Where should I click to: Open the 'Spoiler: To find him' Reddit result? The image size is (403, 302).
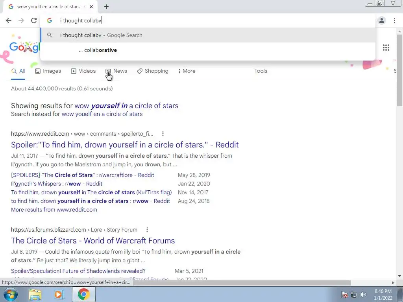125,145
